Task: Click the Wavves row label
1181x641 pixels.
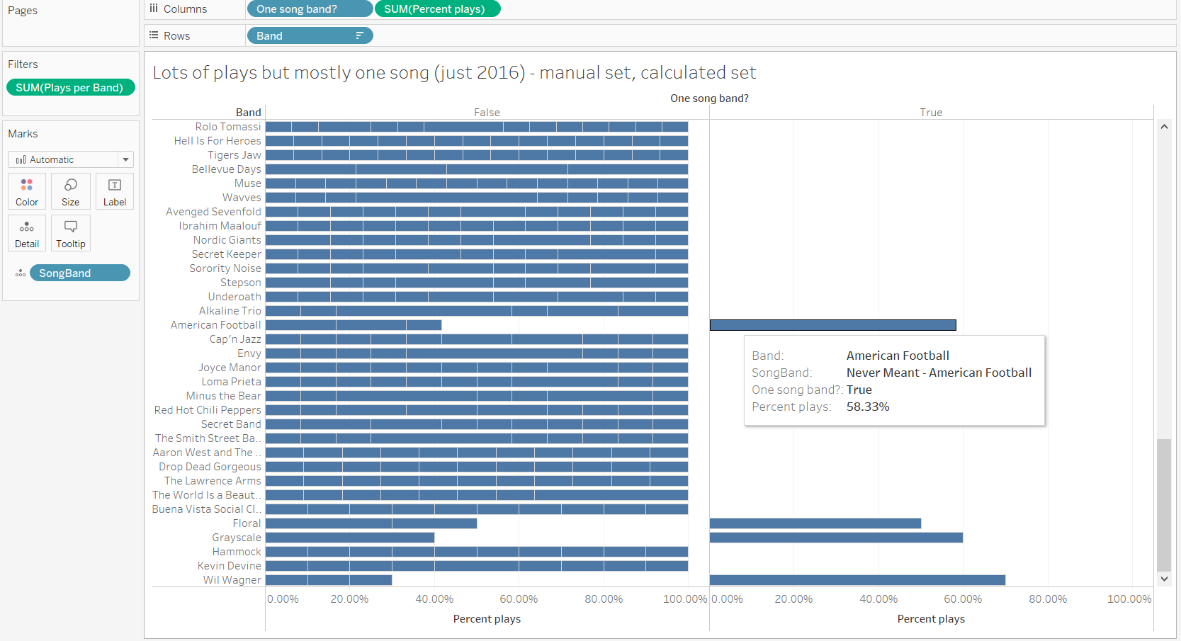Action: [x=242, y=198]
